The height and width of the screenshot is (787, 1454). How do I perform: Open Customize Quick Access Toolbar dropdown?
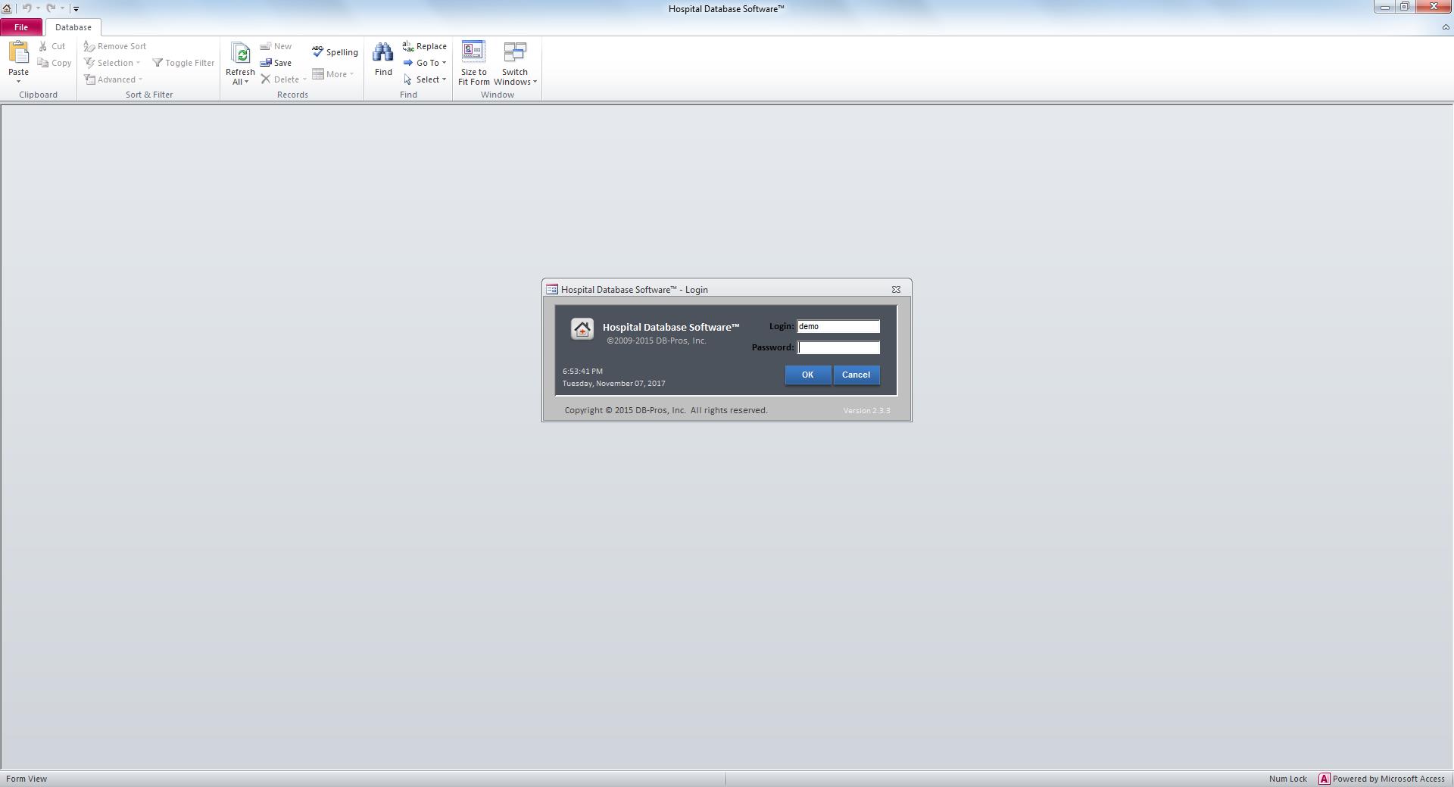(76, 8)
